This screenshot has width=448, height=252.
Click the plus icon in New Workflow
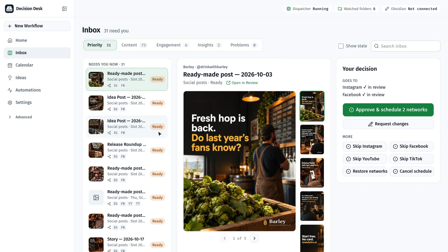click(10, 26)
